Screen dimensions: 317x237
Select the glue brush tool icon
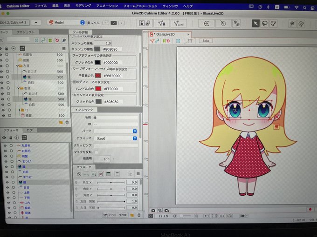tap(301, 24)
